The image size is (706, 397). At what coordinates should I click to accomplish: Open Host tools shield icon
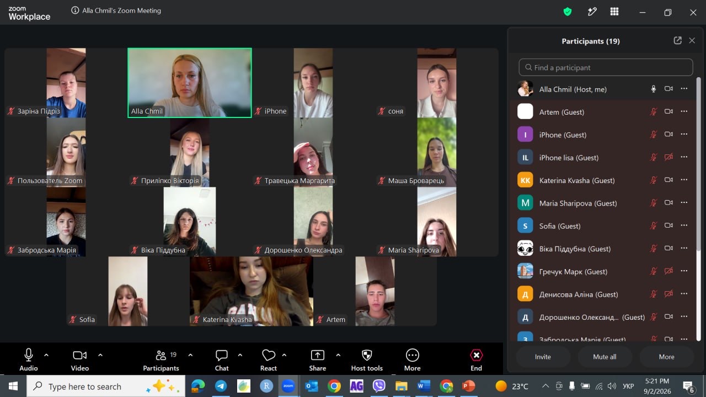click(x=367, y=355)
